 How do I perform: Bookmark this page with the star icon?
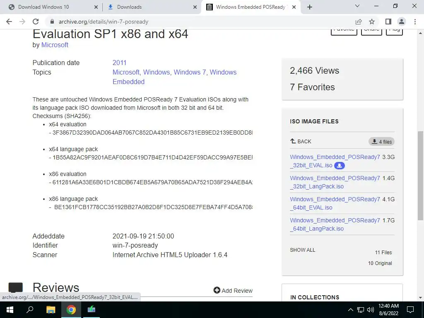pos(372,22)
